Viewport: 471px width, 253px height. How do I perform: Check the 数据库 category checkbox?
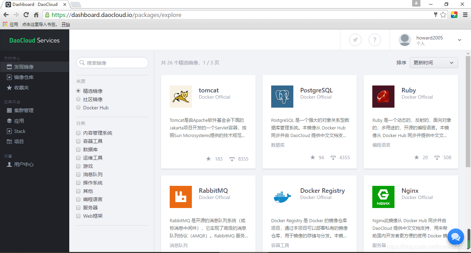(78, 150)
